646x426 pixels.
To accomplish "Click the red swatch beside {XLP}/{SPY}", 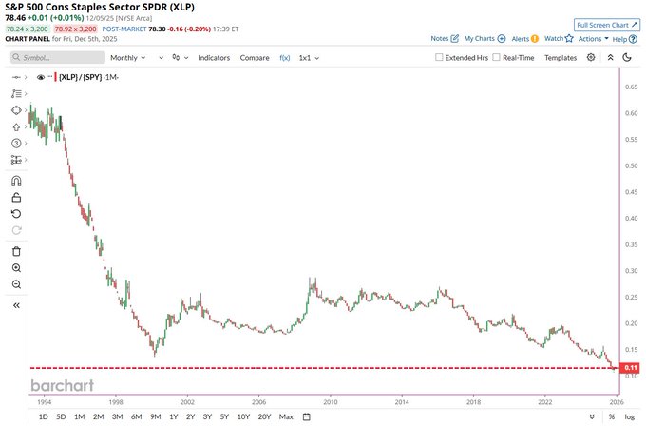I will tap(56, 77).
